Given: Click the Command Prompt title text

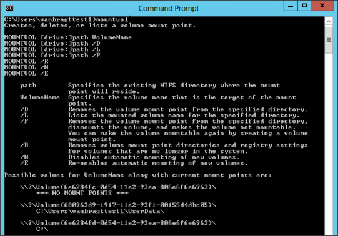Looking at the screenshot, I should click(x=169, y=8).
